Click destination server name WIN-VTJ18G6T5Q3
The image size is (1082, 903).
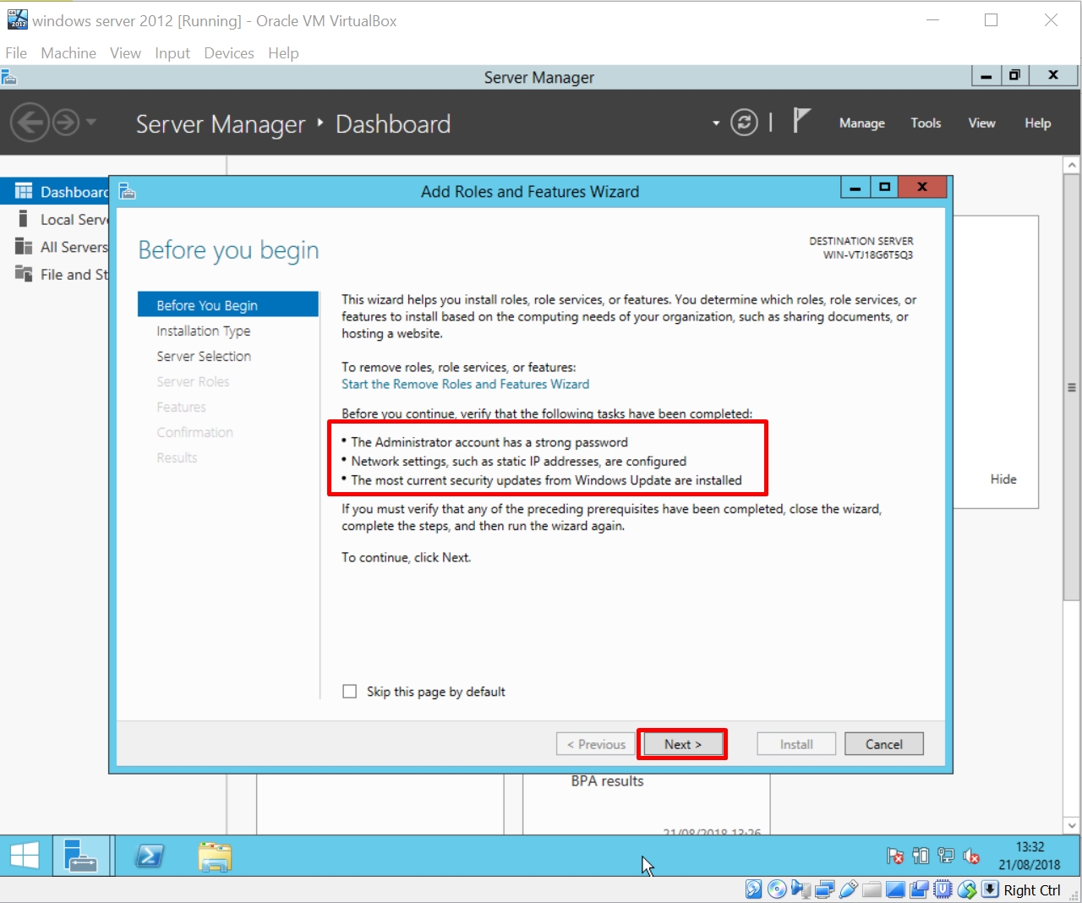[x=868, y=254]
